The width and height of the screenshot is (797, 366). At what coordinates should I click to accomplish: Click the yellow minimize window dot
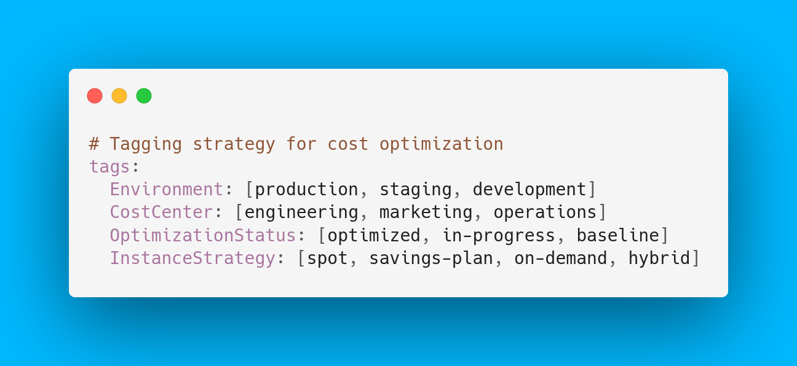(x=119, y=96)
